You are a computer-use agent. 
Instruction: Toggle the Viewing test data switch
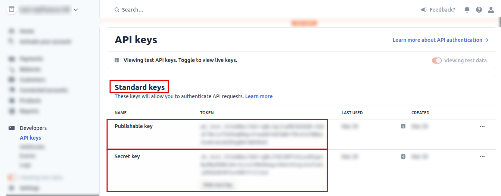tap(436, 60)
